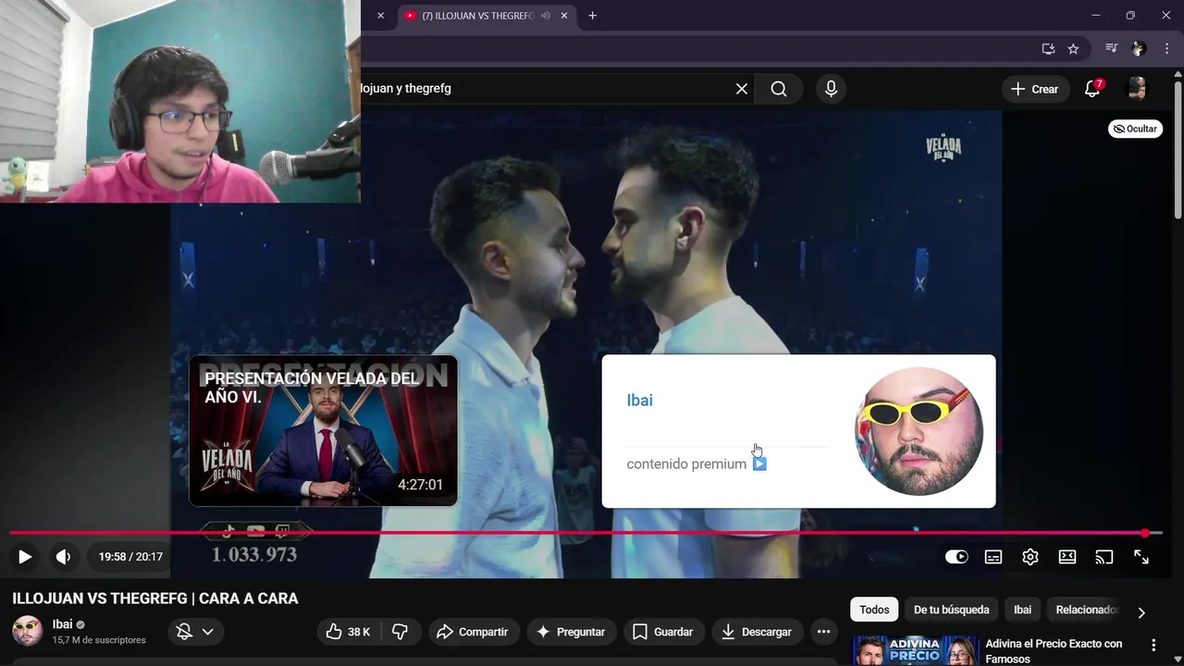Open Presentación Velada del Año VI video card
This screenshot has width=1184, height=666.
click(323, 431)
